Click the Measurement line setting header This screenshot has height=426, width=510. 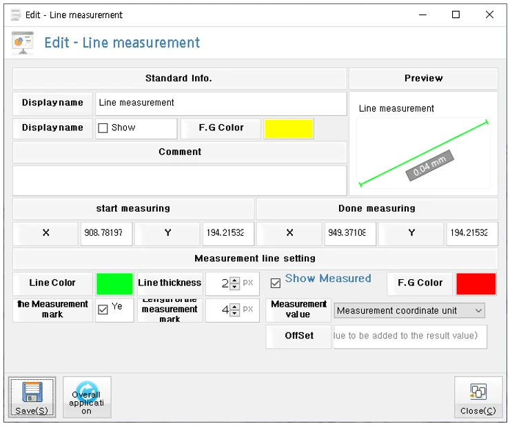pyautogui.click(x=255, y=258)
